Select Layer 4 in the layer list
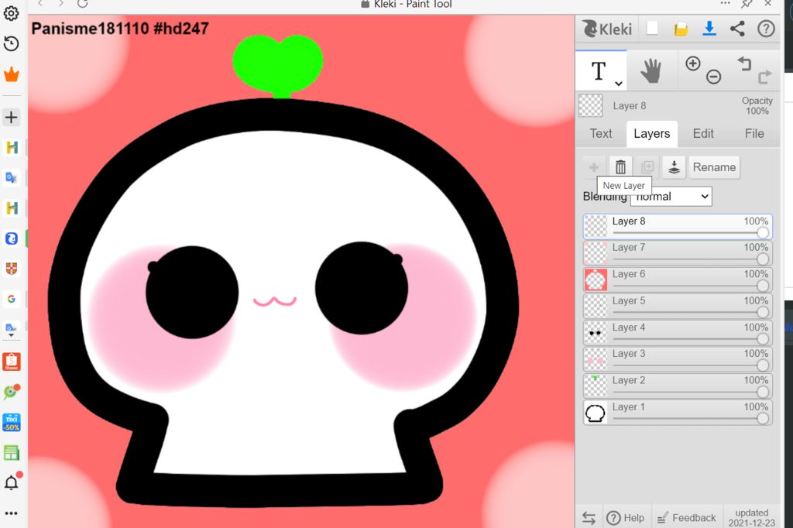 (x=678, y=333)
